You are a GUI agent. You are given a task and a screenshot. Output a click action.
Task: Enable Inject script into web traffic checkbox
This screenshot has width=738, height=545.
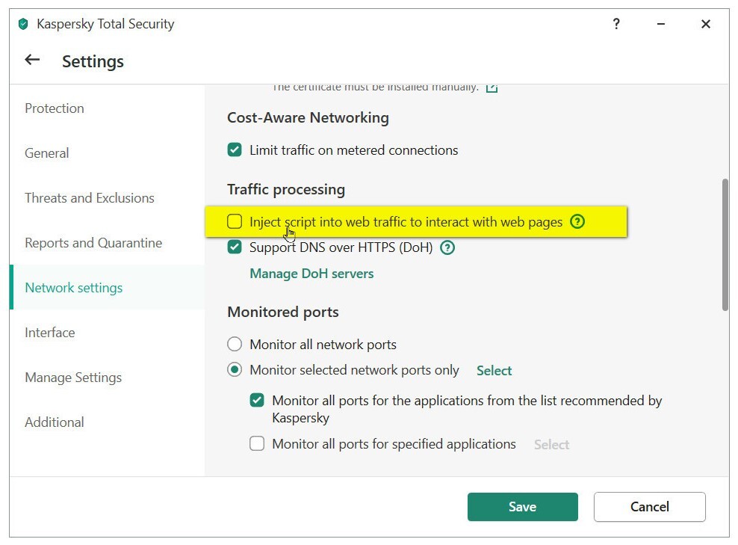coord(235,221)
